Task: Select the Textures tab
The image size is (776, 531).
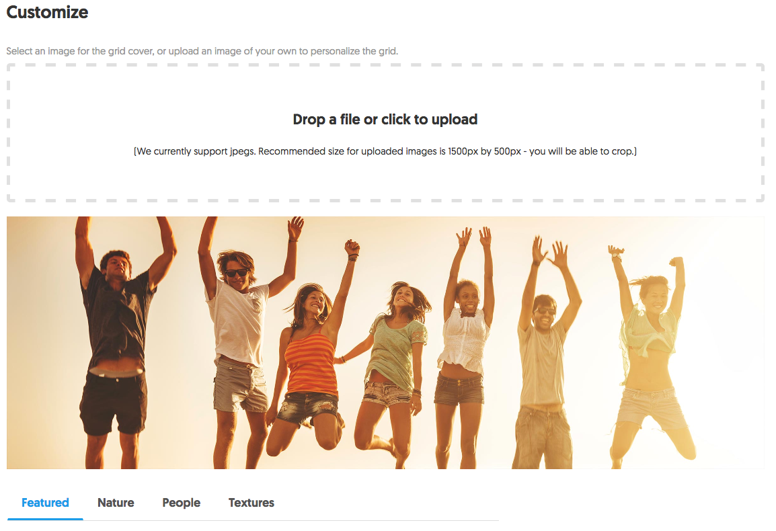Action: point(251,503)
